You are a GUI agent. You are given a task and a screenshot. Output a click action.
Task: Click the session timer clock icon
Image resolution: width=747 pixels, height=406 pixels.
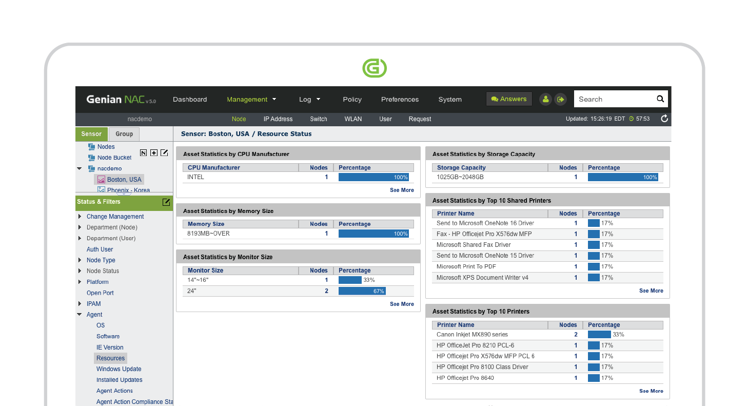(x=631, y=119)
